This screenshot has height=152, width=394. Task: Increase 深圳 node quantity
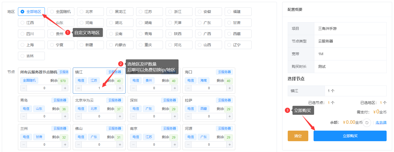pyautogui.click(x=175, y=116)
